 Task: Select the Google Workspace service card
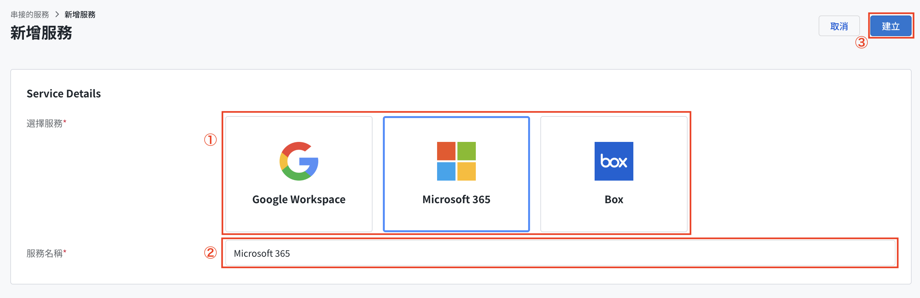point(299,174)
